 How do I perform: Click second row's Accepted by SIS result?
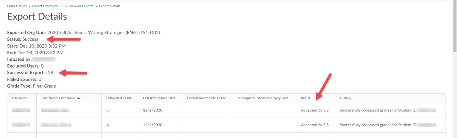[x=315, y=125]
